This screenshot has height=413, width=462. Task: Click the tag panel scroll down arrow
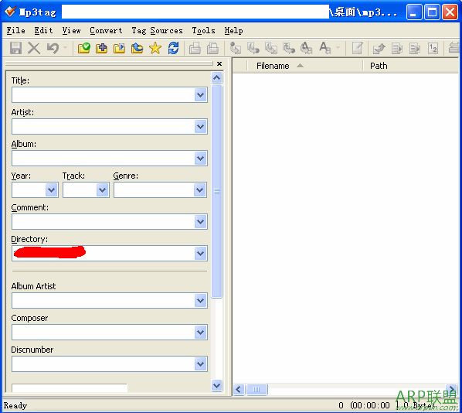pos(217,386)
